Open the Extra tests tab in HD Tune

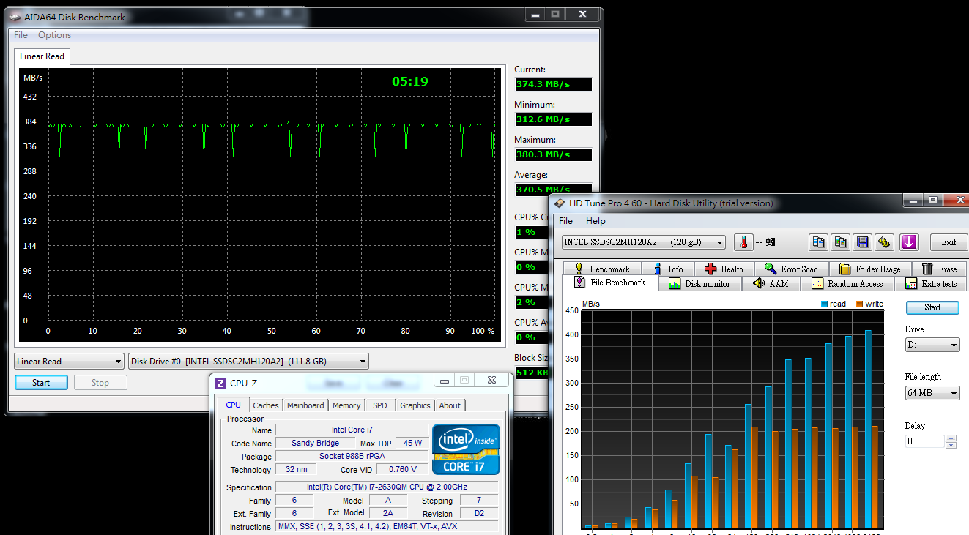pyautogui.click(x=931, y=284)
